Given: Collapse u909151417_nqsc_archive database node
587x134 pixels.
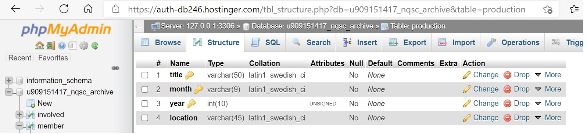Looking at the screenshot, I should point(9,92).
